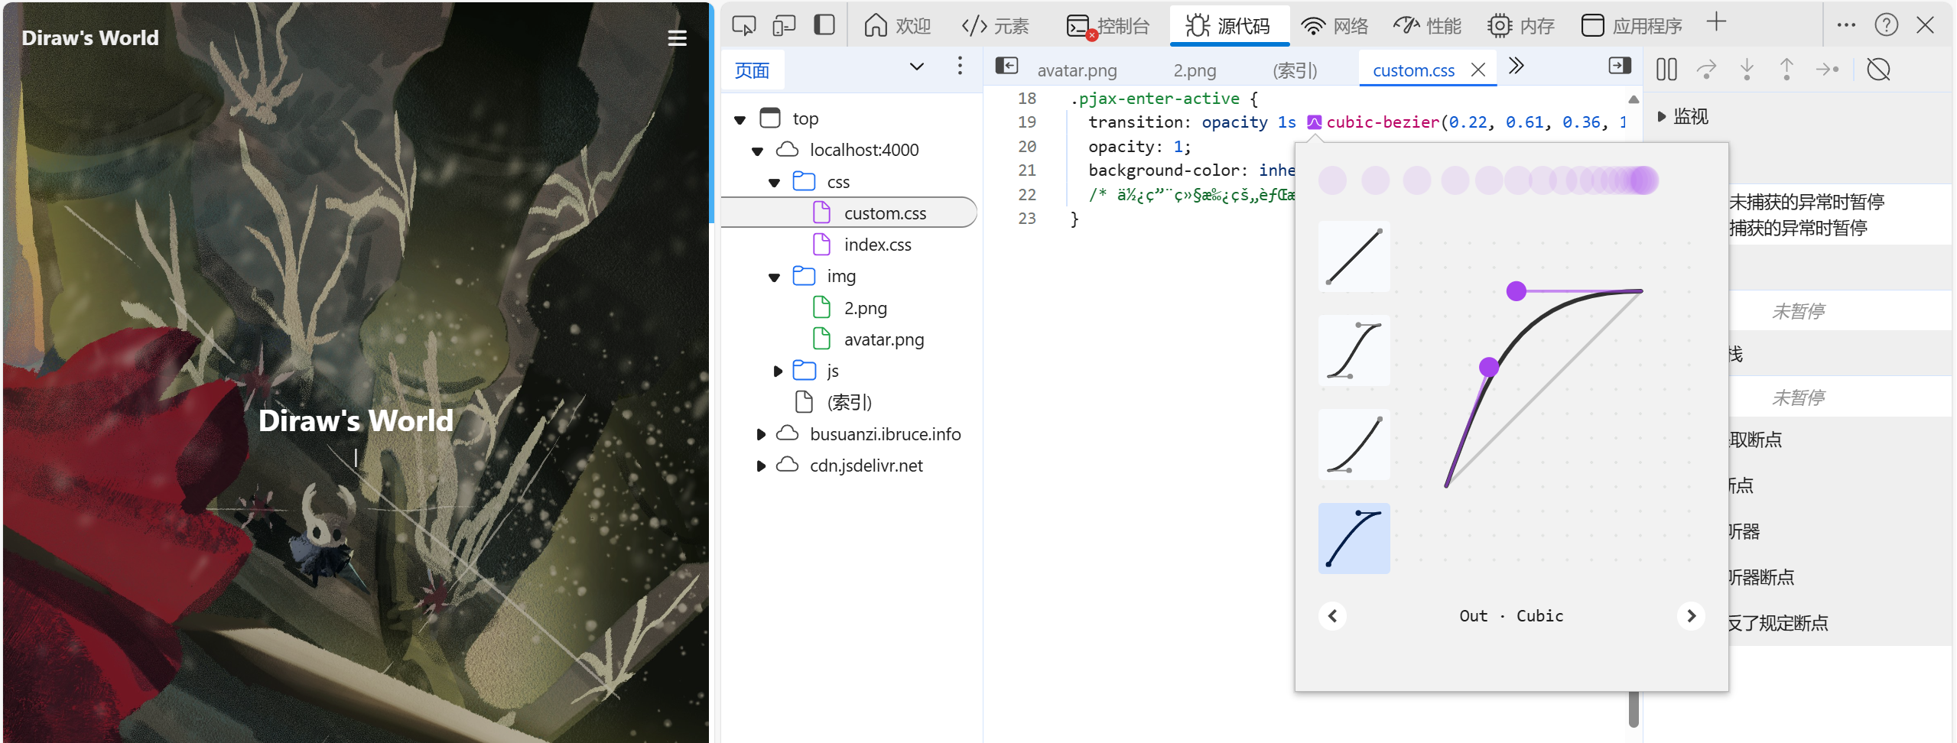
Task: Toggle deactivate breakpoints icon
Action: pyautogui.click(x=1878, y=70)
